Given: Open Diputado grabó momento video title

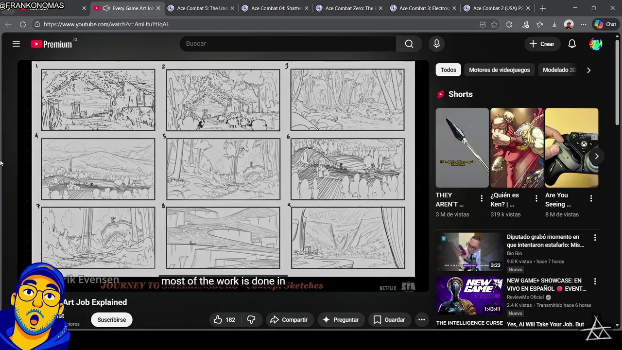Looking at the screenshot, I should tap(546, 241).
